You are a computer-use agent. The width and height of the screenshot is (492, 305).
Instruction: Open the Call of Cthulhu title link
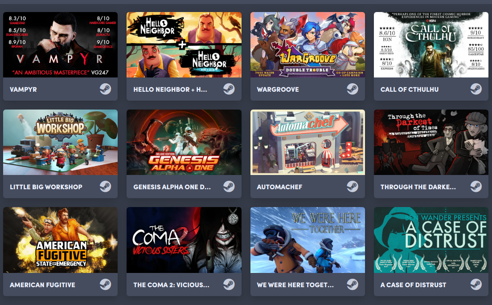pyautogui.click(x=410, y=89)
